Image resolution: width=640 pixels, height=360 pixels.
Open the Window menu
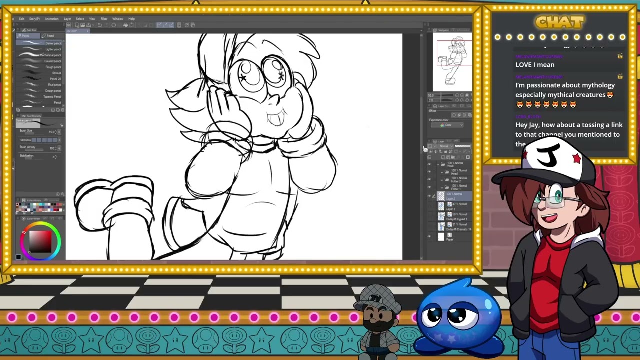[118, 19]
